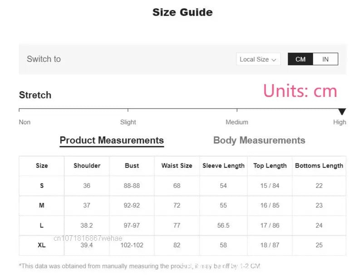Click the Bust column header
The image size is (363, 277).
[x=132, y=166]
